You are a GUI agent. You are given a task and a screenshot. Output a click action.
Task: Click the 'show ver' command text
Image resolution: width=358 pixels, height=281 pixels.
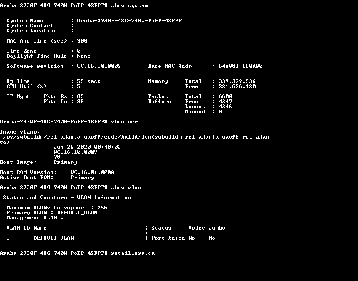click(124, 122)
